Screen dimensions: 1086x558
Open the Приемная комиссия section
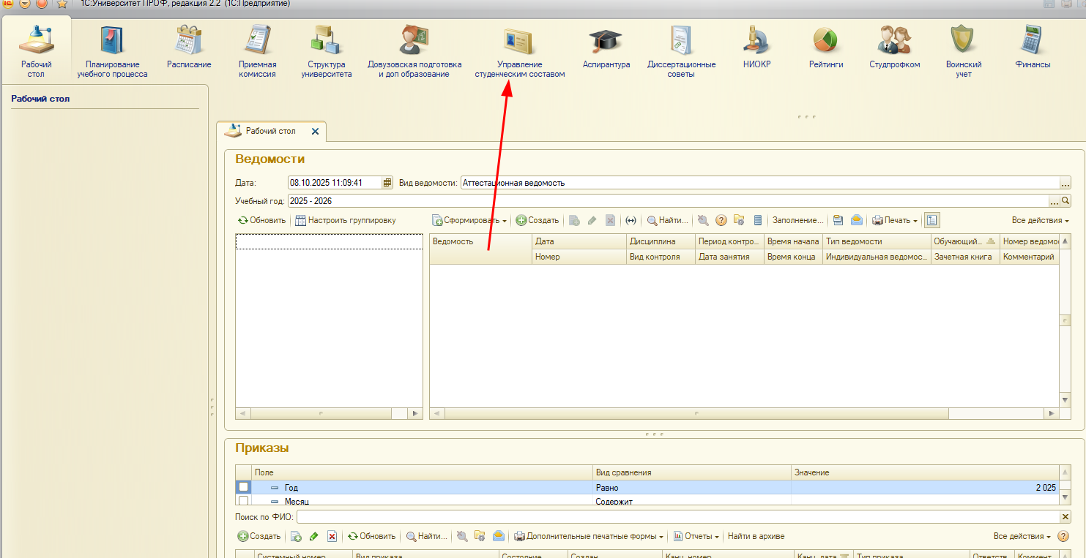[257, 53]
